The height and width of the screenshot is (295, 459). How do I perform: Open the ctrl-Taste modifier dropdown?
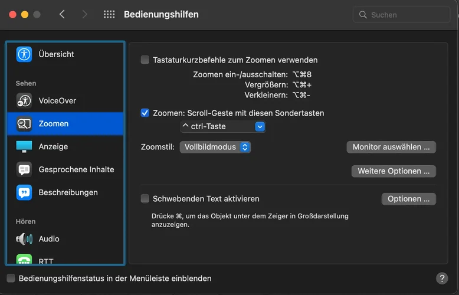pos(223,126)
